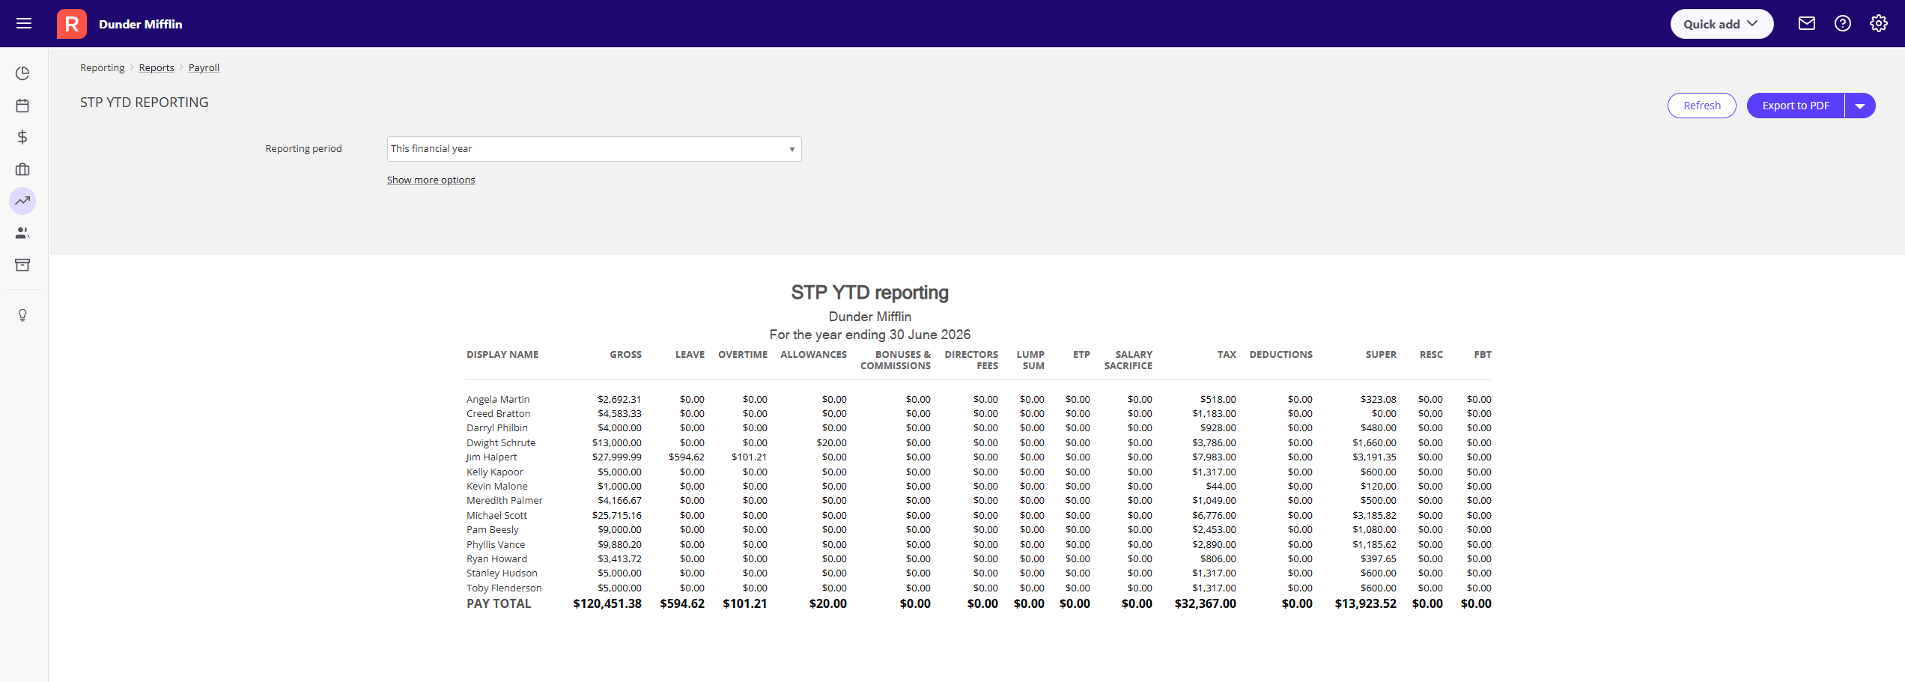Click the GROSS column header
Viewport: 1905px width, 682px height.
tap(625, 355)
